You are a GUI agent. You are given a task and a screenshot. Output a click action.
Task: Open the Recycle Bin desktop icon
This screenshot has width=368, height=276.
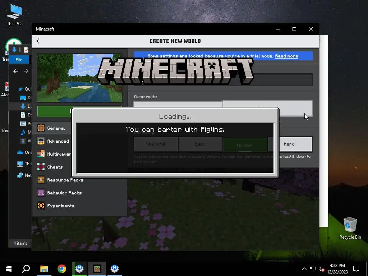pyautogui.click(x=350, y=228)
